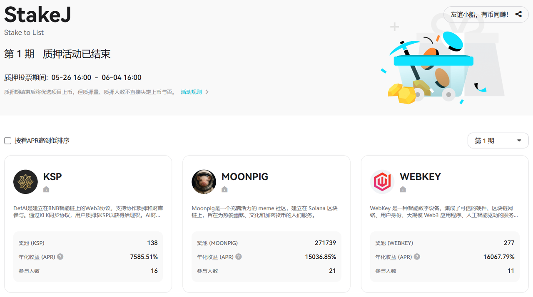
Task: Open the KSP project logo
Action: point(25,182)
